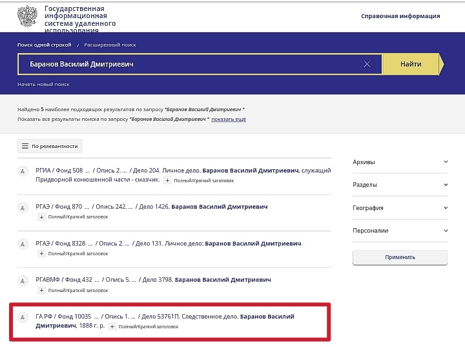
Task: Expand the Разделы filter section
Action: click(400, 185)
